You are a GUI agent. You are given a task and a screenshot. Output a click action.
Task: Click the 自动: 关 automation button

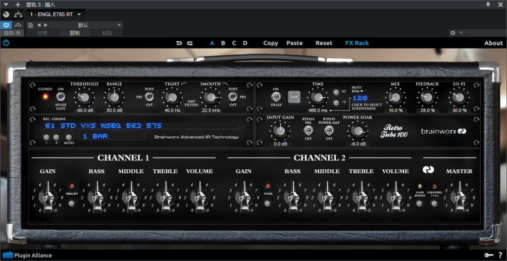pyautogui.click(x=12, y=33)
